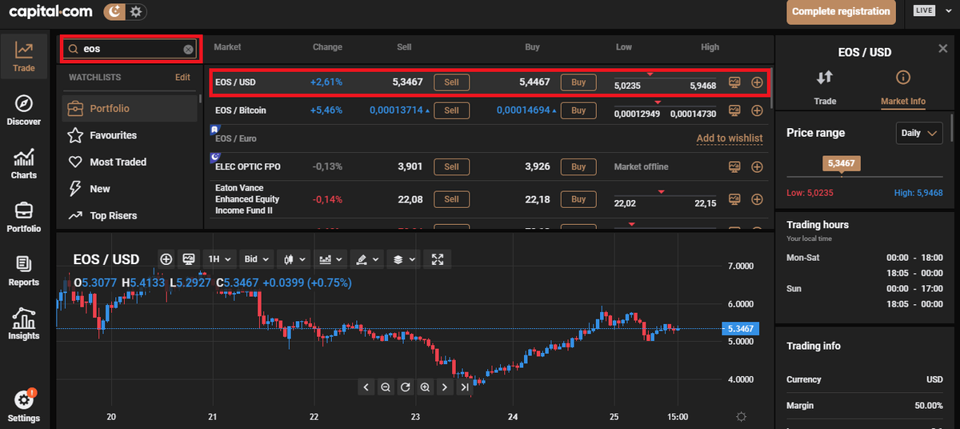Expand the chart to fullscreen
This screenshot has height=429, width=960.
coord(437,259)
